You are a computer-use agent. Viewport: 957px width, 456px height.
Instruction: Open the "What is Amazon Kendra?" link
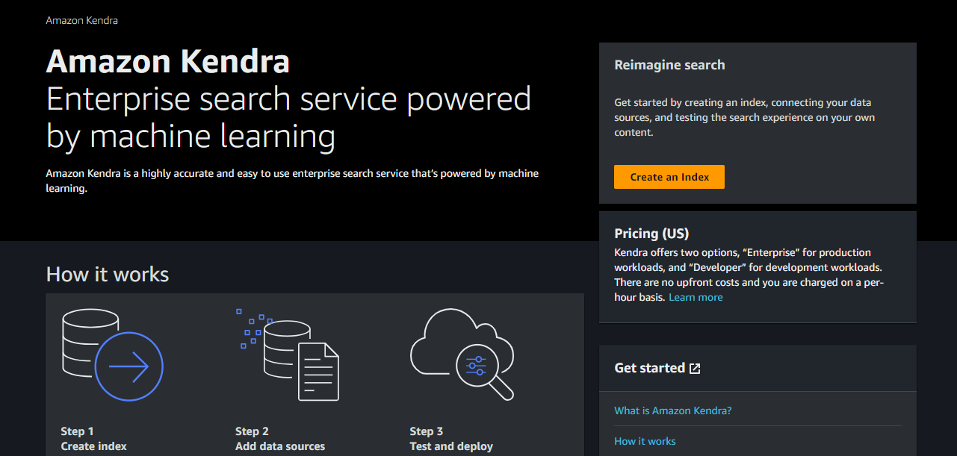click(x=672, y=410)
